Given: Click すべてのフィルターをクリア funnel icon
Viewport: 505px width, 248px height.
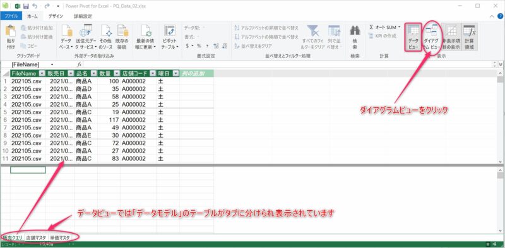Looking at the screenshot, I should (x=312, y=31).
